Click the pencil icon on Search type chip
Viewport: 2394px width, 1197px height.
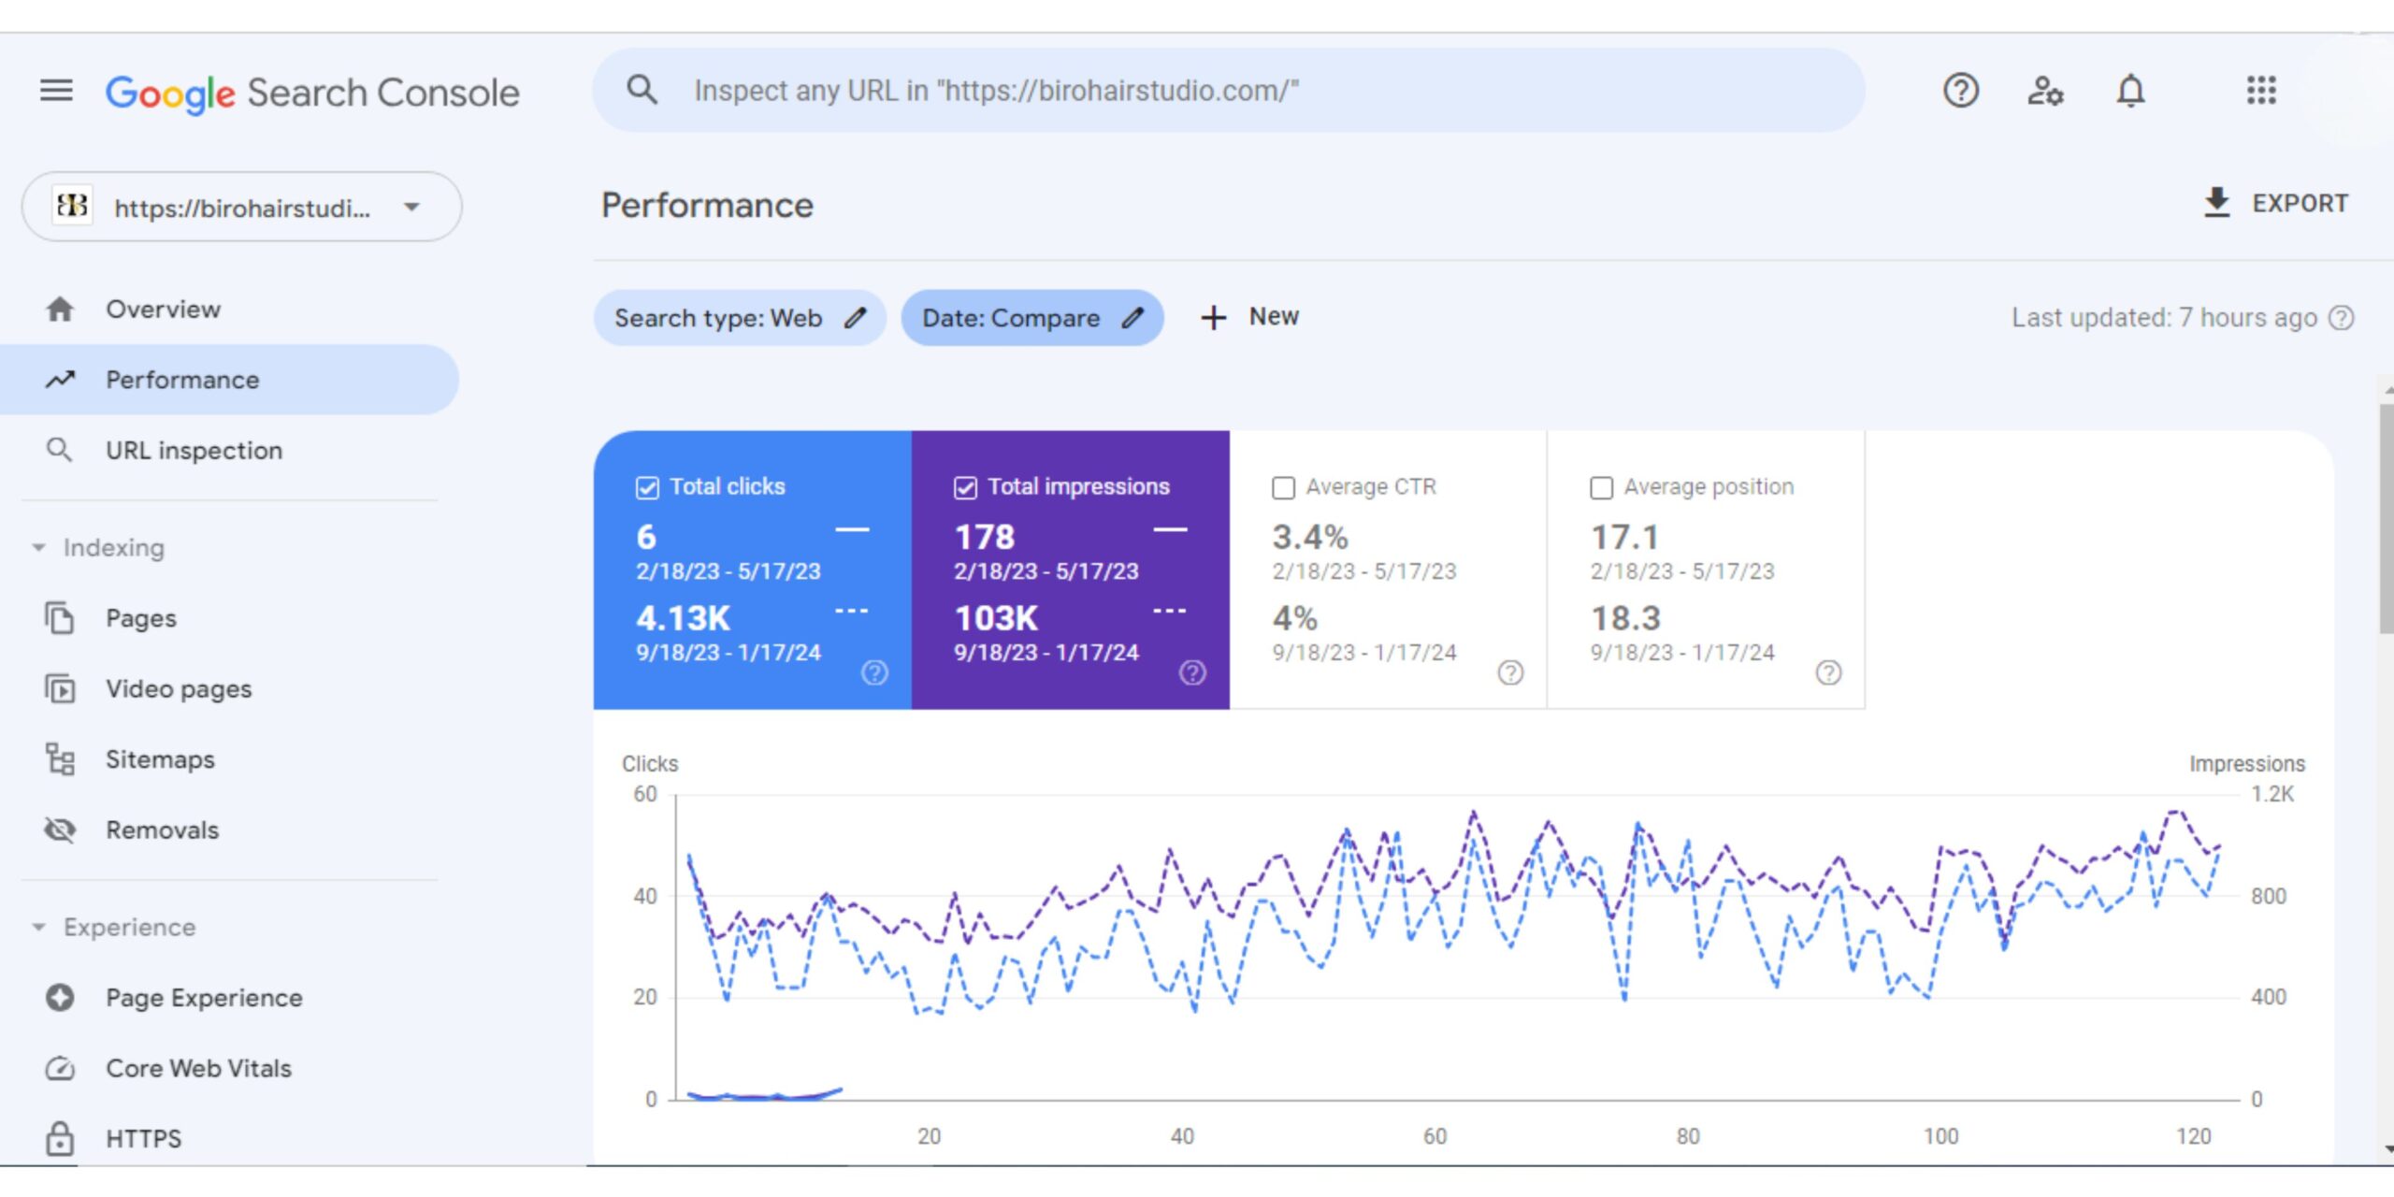click(x=855, y=318)
